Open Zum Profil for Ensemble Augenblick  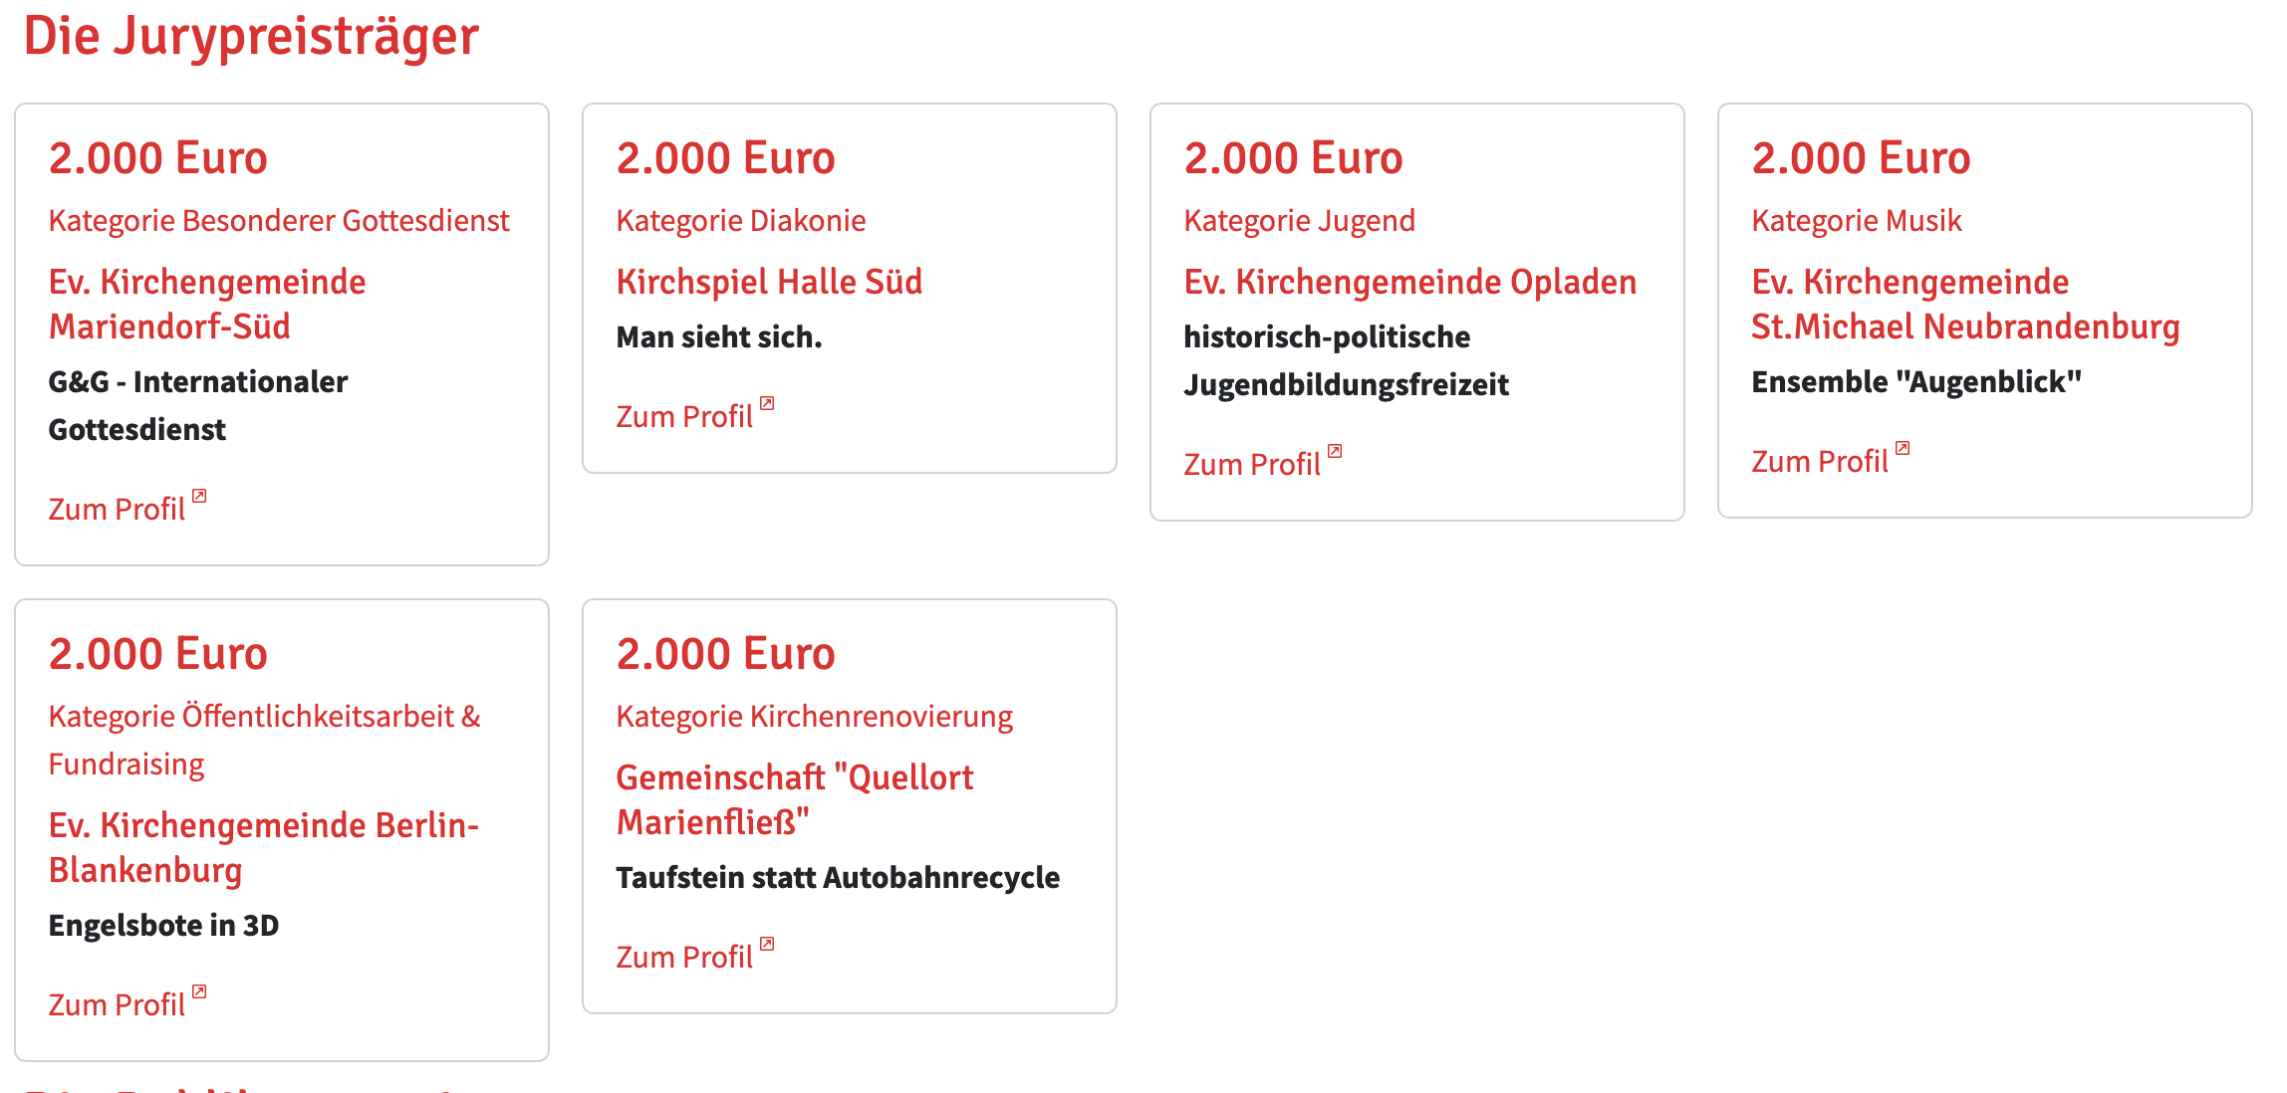click(x=1820, y=461)
